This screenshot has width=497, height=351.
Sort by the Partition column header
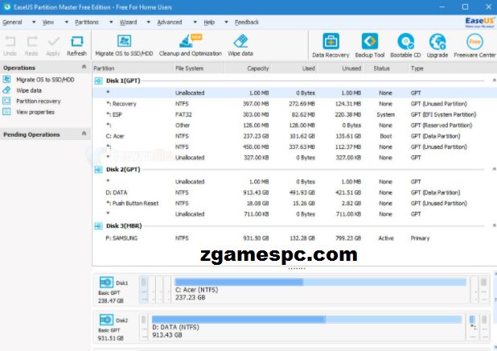click(x=133, y=68)
